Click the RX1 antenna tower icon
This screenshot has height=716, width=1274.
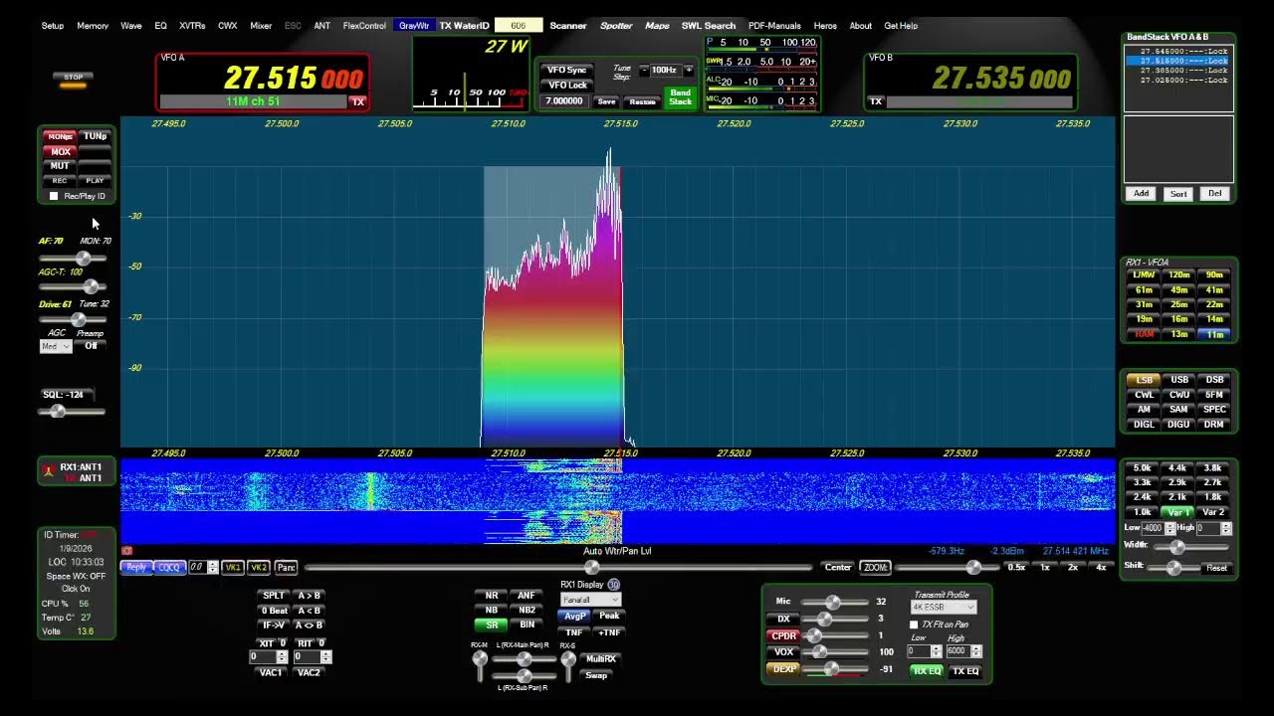pos(48,470)
